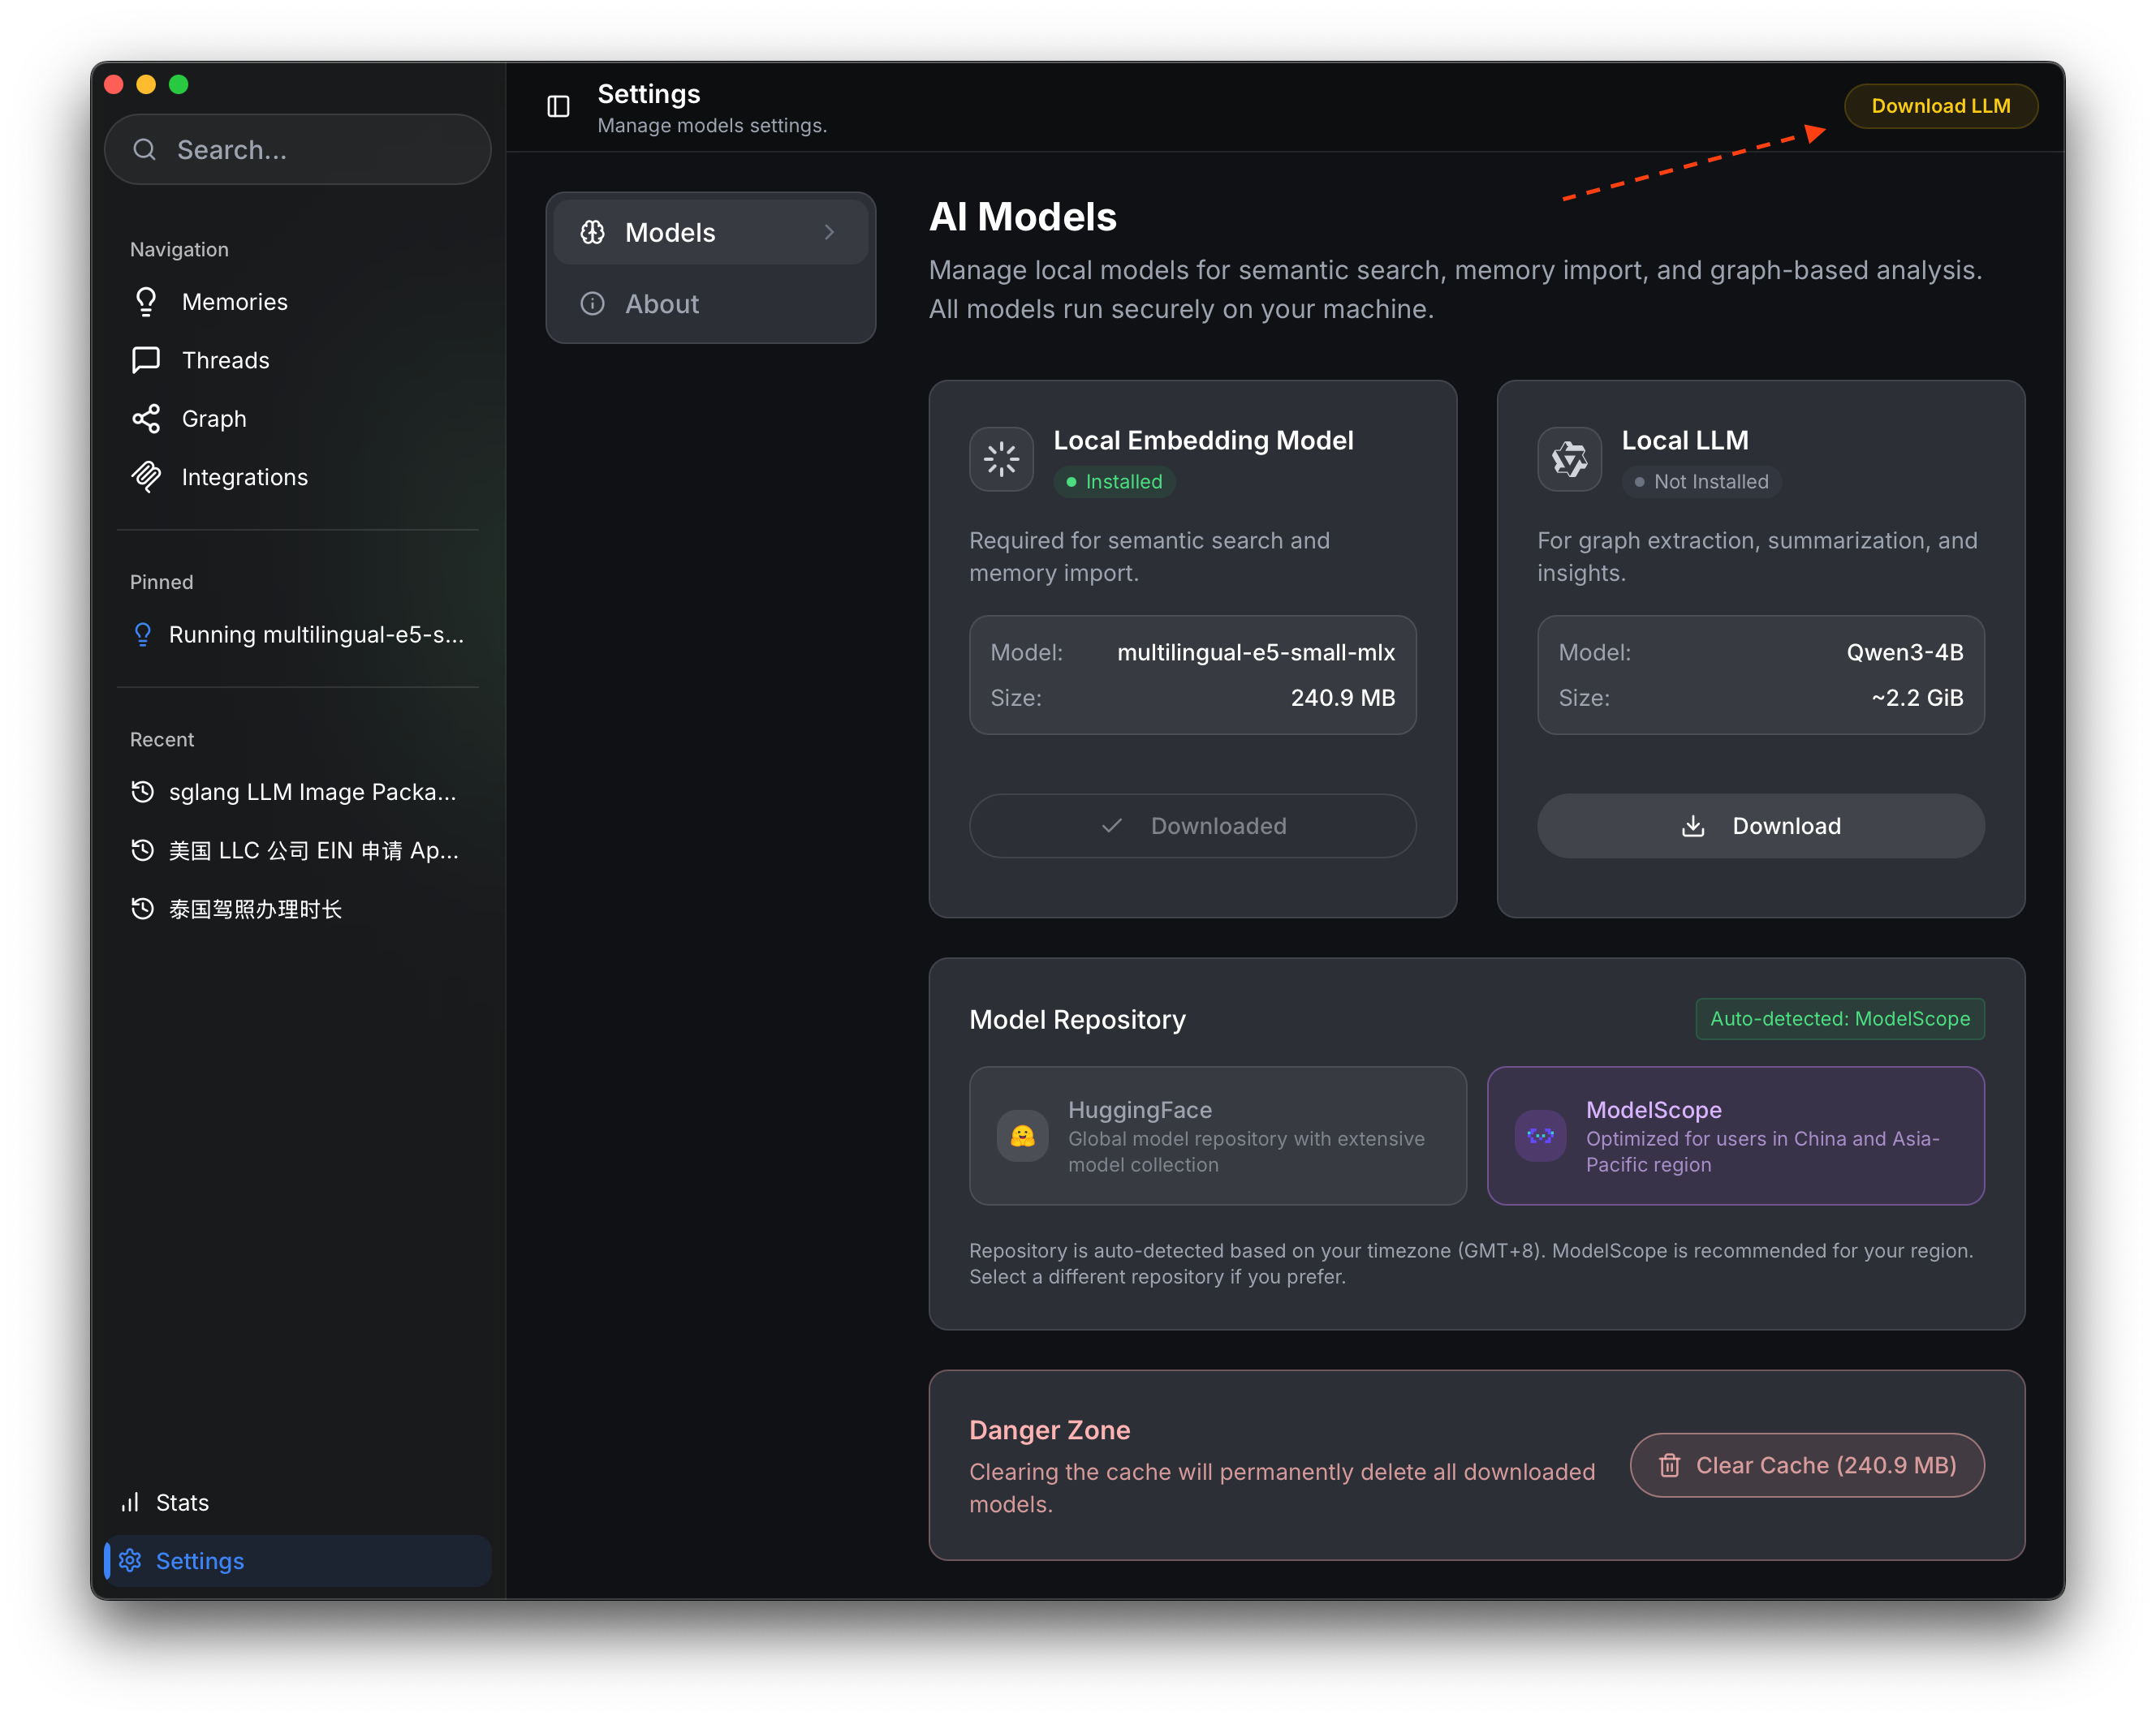Click the Installed status badge
The width and height of the screenshot is (2156, 1720).
[1114, 482]
